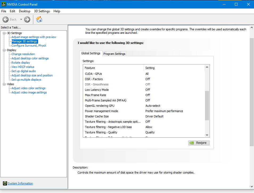This screenshot has width=254, height=193.
Task: Select Manage 3D settings task
Action: (x=24, y=42)
